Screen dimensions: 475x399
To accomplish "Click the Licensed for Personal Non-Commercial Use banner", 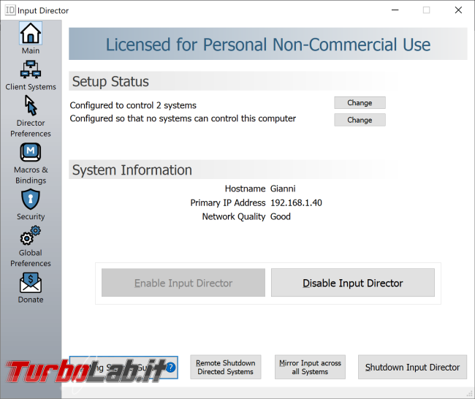I will (x=267, y=44).
